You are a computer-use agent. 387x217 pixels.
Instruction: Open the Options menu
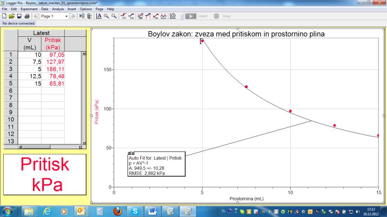click(x=86, y=9)
